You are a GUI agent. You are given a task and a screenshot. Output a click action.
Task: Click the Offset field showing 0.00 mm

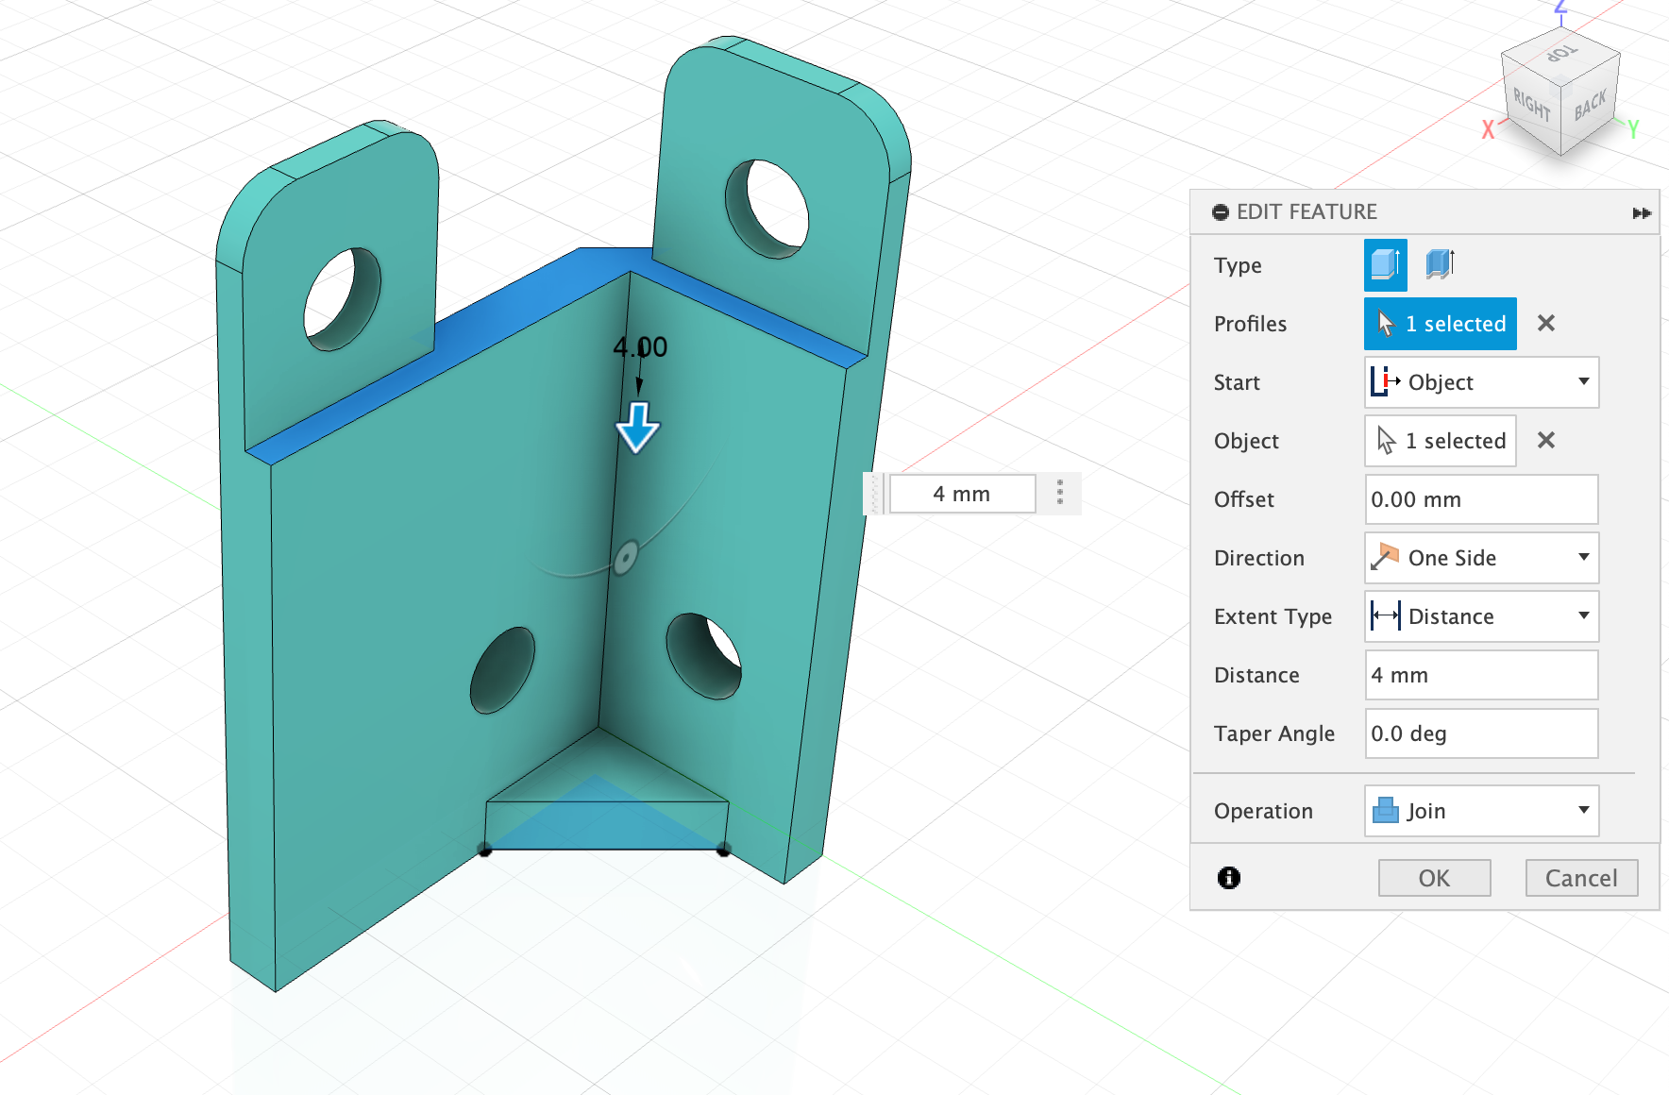pyautogui.click(x=1481, y=499)
